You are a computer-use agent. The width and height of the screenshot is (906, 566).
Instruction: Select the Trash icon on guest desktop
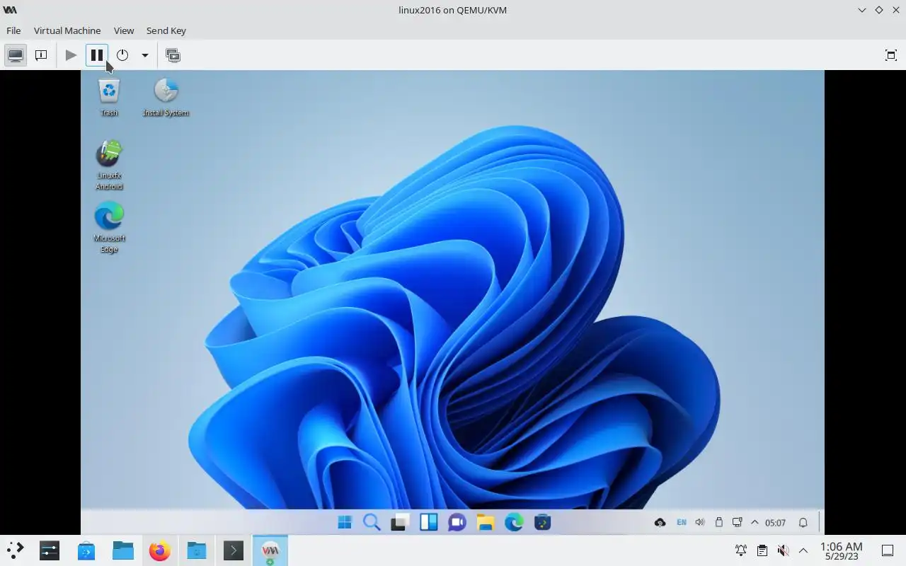109,98
